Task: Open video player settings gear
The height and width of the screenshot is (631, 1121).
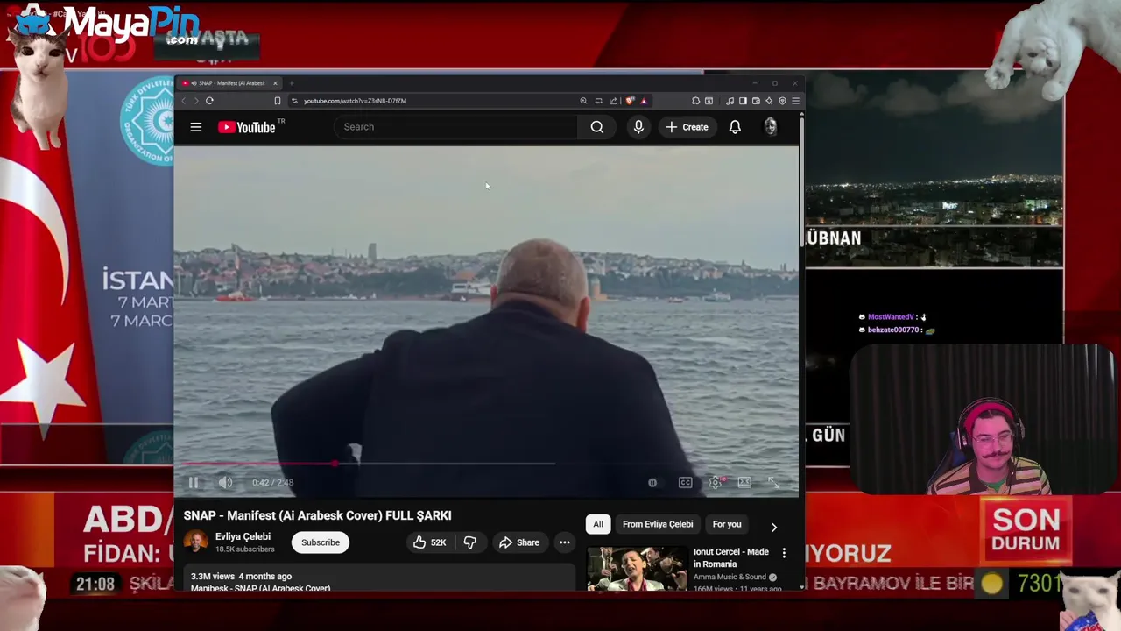Action: coord(716,482)
